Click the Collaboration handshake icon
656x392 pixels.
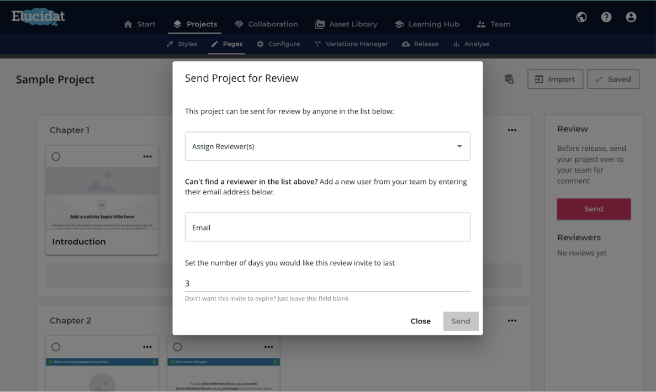coord(239,24)
